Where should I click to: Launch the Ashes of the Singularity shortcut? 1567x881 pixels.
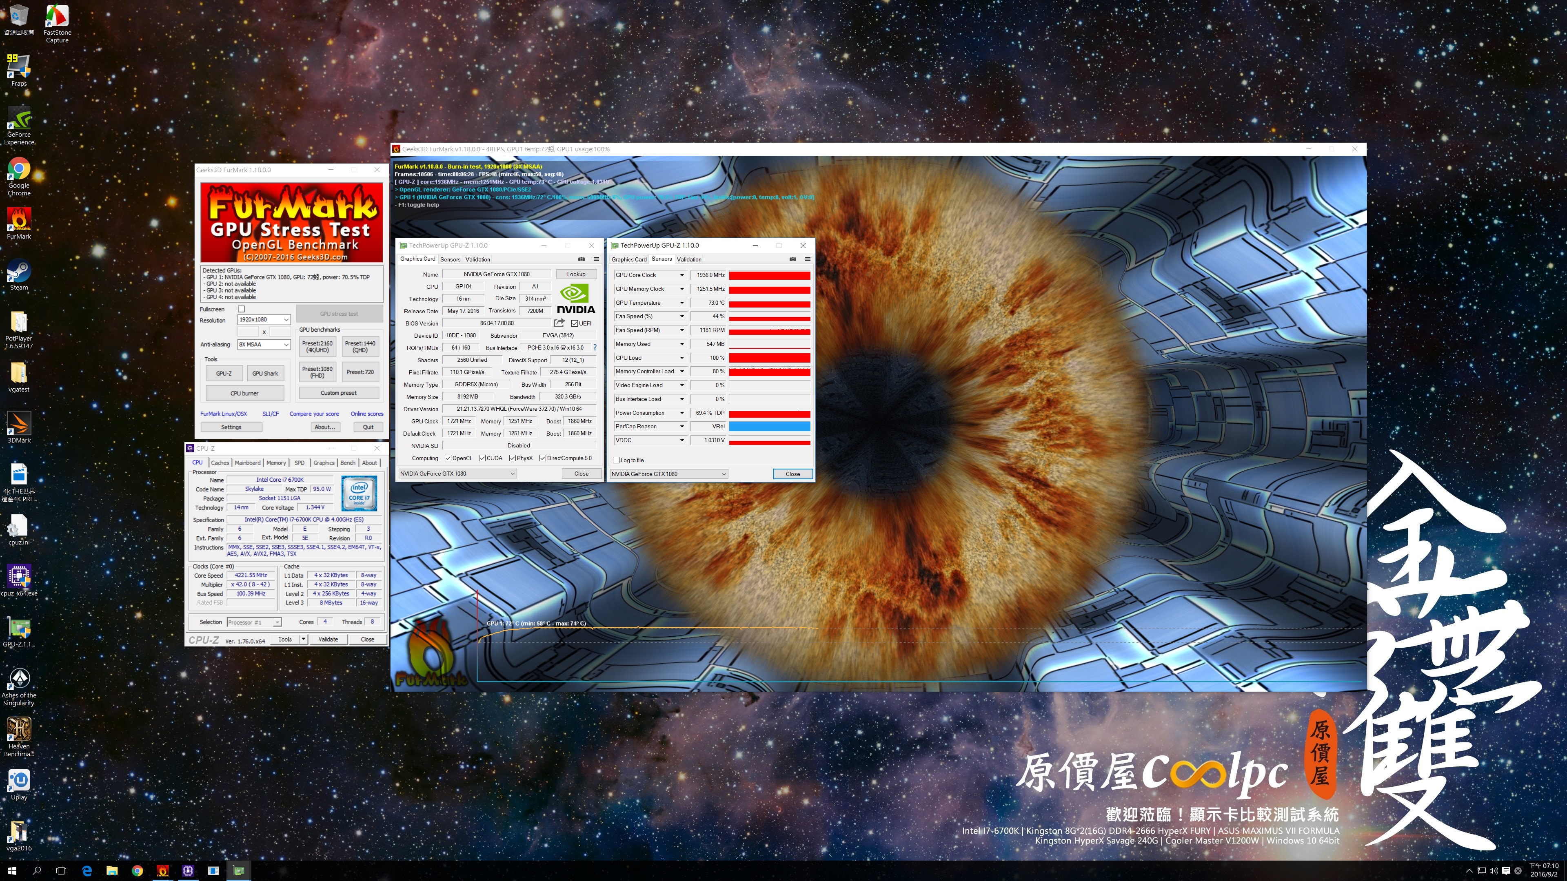[19, 686]
